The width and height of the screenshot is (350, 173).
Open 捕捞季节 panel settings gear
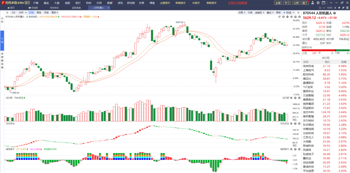291,149
